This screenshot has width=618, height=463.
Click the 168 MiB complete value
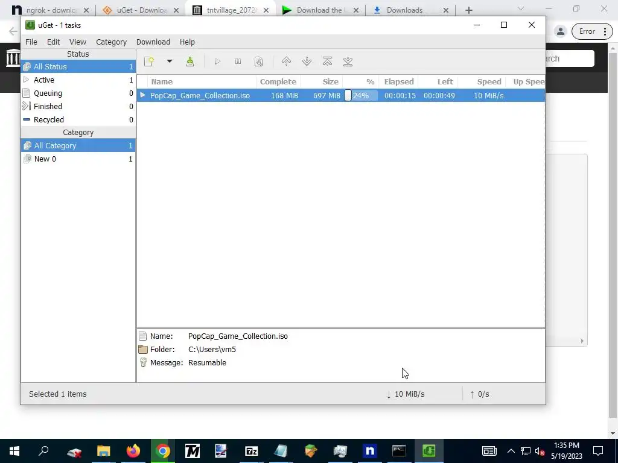click(284, 95)
